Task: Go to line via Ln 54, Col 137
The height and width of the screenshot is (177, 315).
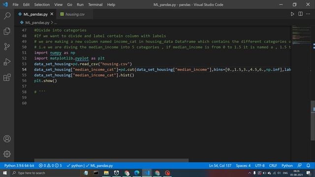Action: (x=220, y=166)
